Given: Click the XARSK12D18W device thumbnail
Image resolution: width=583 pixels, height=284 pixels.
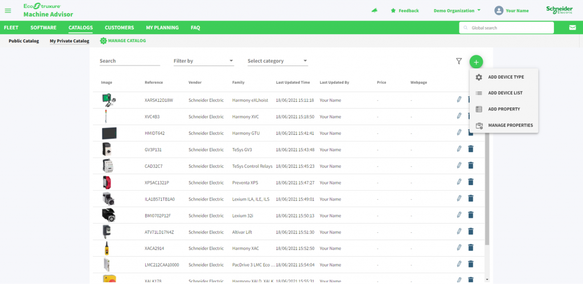Looking at the screenshot, I should (109, 99).
